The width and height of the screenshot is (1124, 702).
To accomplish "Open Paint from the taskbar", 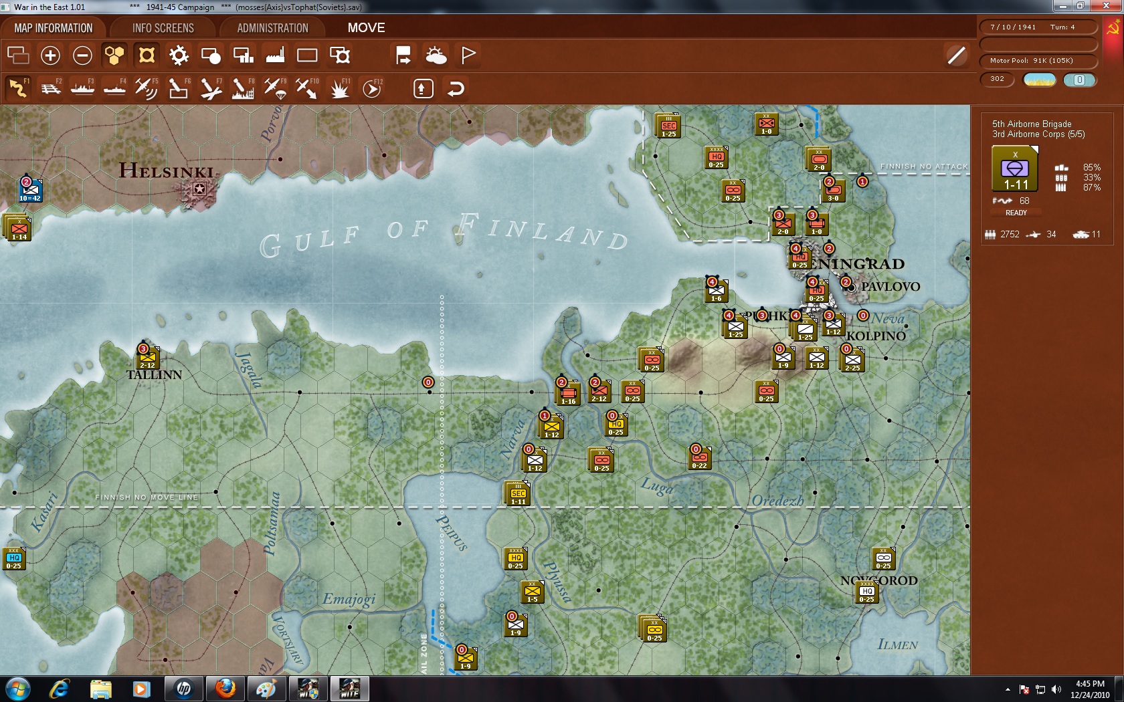I will click(x=266, y=689).
